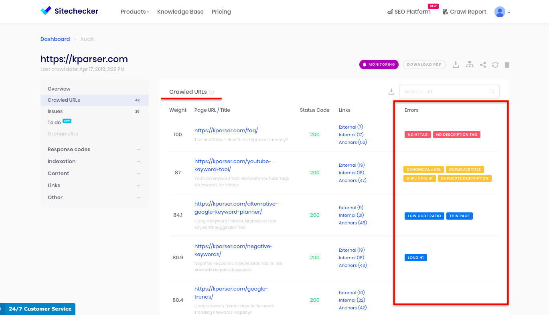
Task: Recrawl the site with refresh icon
Action: pyautogui.click(x=495, y=65)
